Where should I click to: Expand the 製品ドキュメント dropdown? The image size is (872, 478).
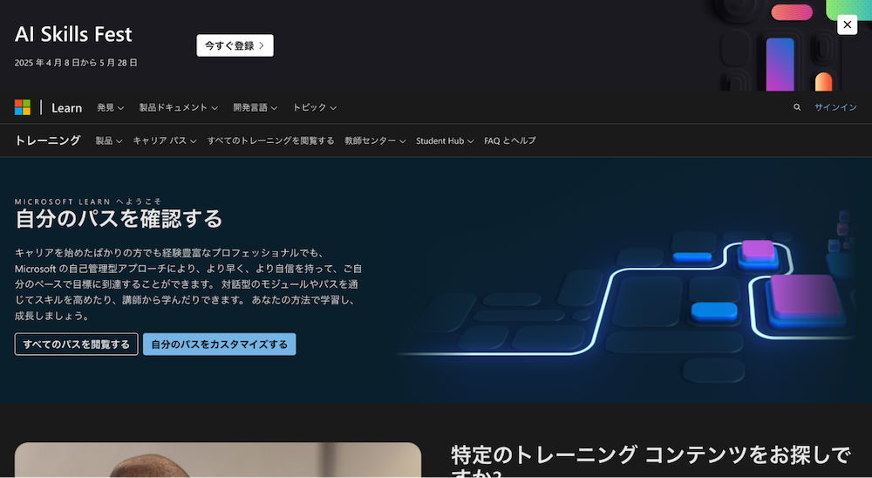coord(179,107)
